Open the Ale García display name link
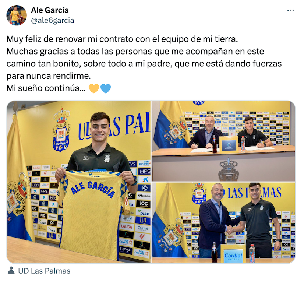Screen dimensions: 304x281 [x=50, y=10]
